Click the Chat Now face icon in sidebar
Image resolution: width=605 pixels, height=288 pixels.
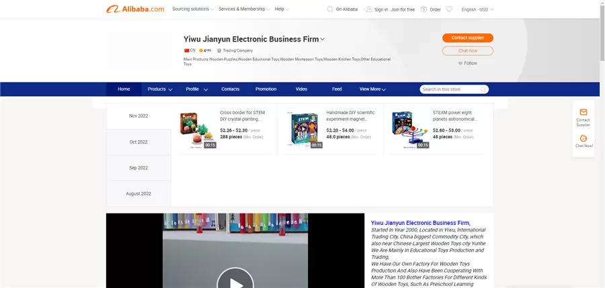(x=583, y=138)
